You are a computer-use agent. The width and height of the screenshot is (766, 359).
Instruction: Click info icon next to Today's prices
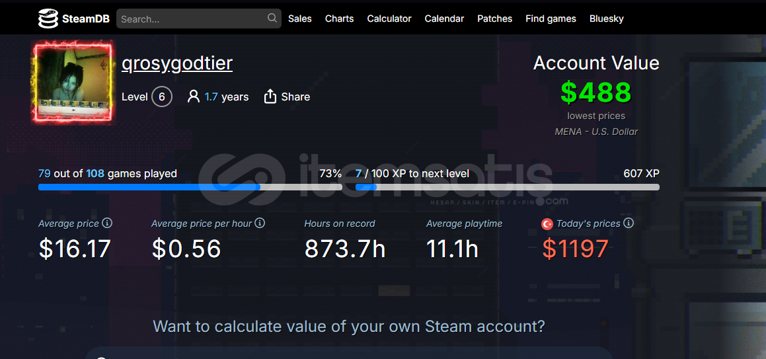pyautogui.click(x=629, y=223)
